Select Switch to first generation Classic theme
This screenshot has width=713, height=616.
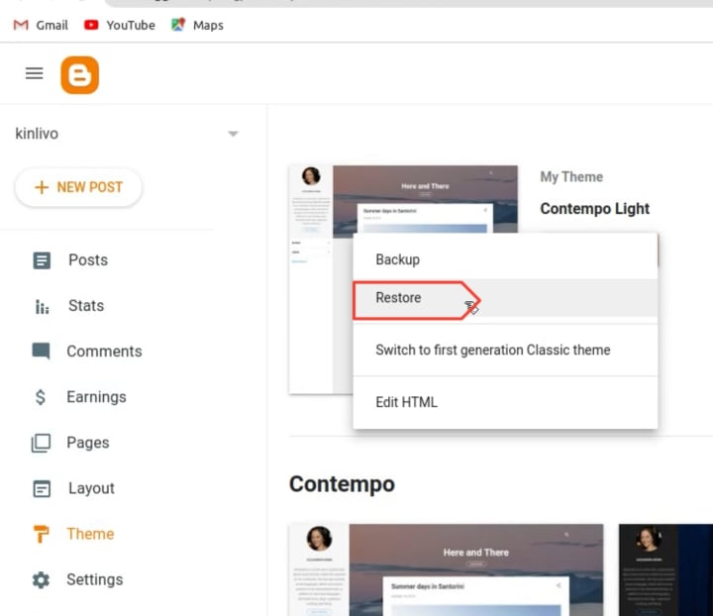point(505,350)
